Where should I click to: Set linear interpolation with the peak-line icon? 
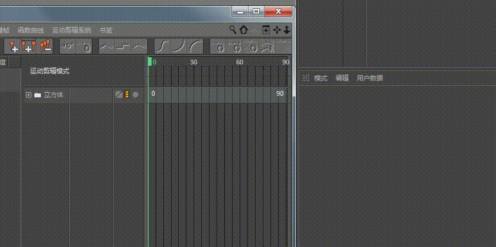click(107, 47)
